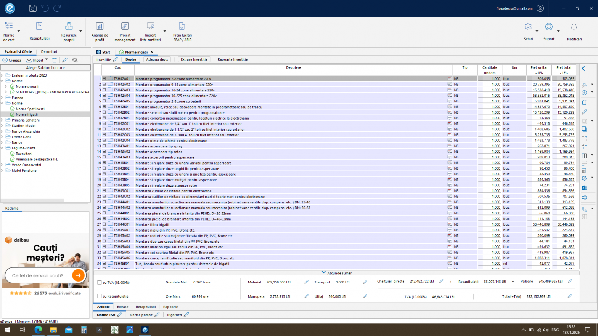
Task: Tick the cu Recapitulatie checkbox
Action: (100, 296)
